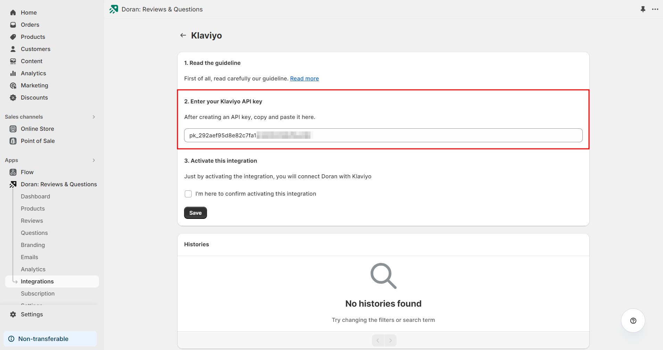Click the Non-transferable banner

point(50,339)
